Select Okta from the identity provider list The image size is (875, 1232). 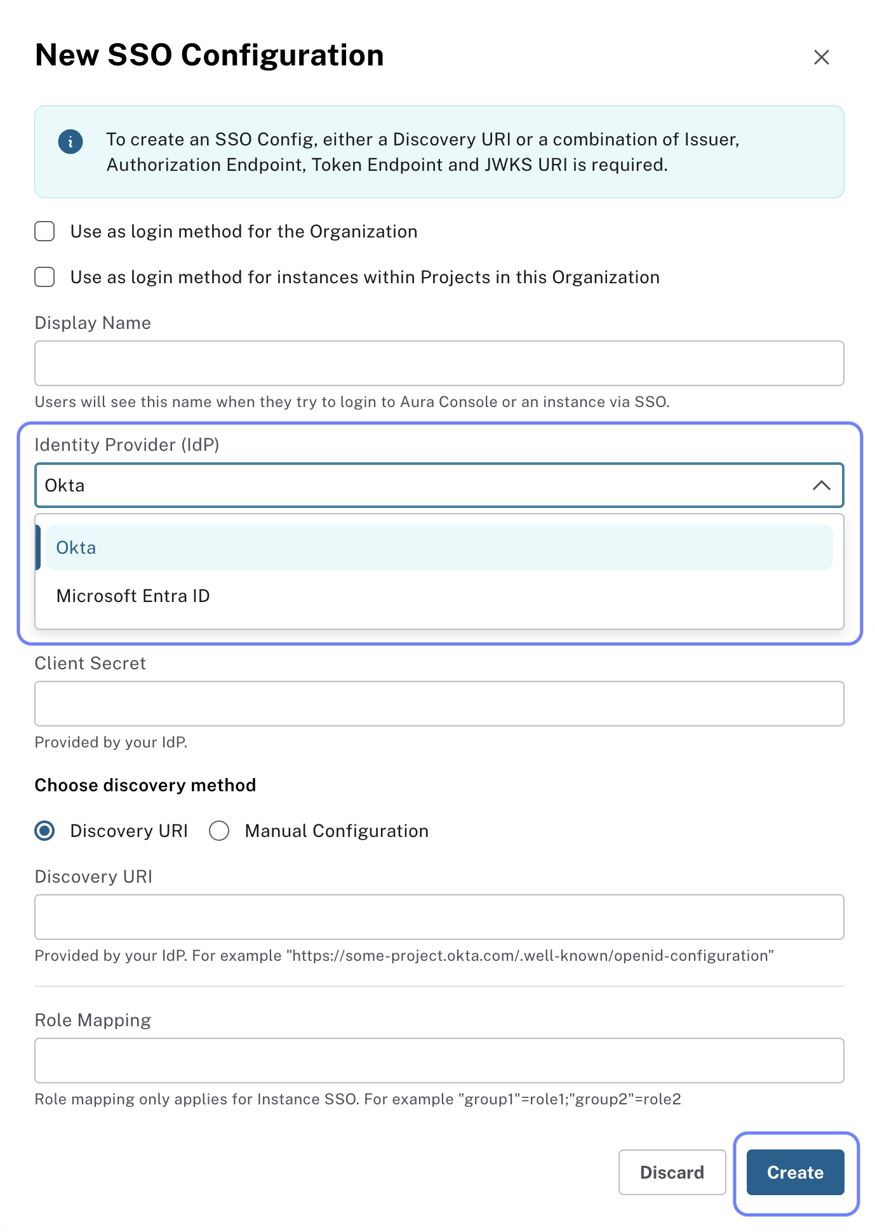coord(77,547)
